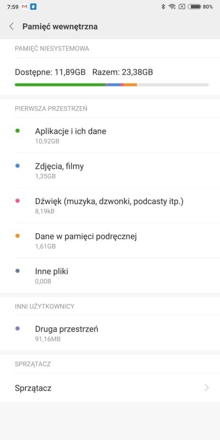Open Aplikacje i ich dane entry
This screenshot has width=220, height=440.
point(110,135)
